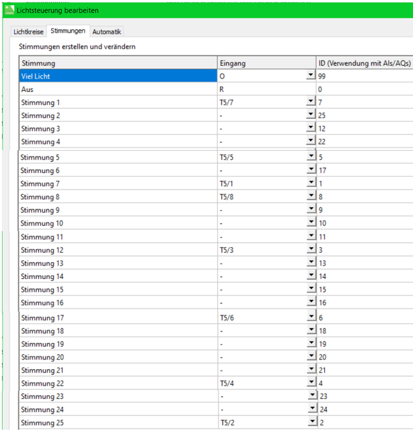Expand Eingang dropdown for Stimmung 5
This screenshot has height=431, width=413.
[x=311, y=156]
